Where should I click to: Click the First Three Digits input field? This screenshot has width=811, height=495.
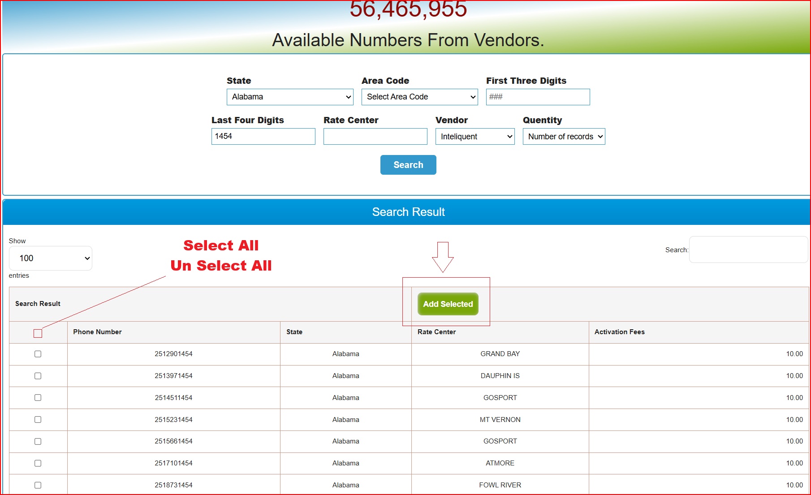point(538,97)
